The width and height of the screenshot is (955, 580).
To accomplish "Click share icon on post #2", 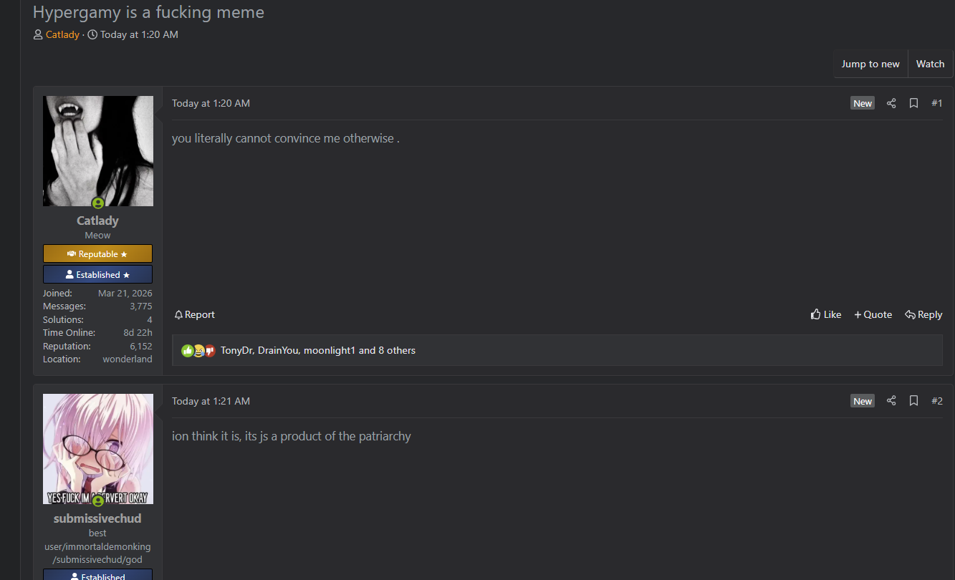I will 891,401.
